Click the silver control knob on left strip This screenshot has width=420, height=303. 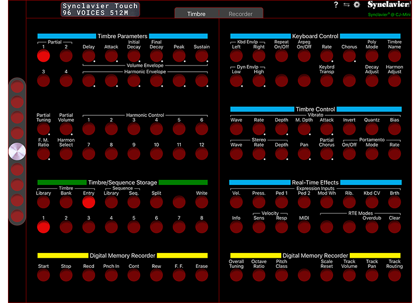17,151
